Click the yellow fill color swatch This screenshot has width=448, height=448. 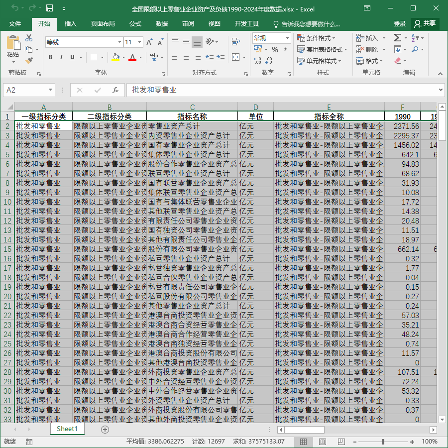coord(115,57)
